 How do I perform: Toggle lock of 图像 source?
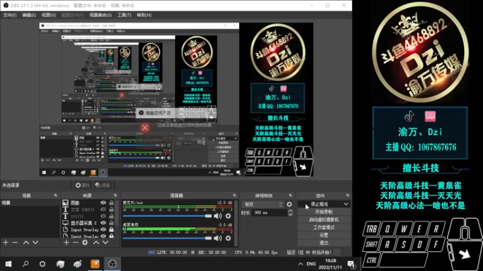click(x=111, y=203)
